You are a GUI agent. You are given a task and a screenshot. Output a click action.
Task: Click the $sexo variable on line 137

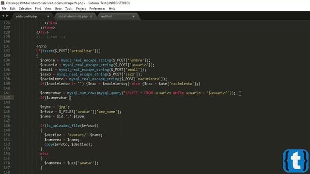pyautogui.click(x=46, y=74)
